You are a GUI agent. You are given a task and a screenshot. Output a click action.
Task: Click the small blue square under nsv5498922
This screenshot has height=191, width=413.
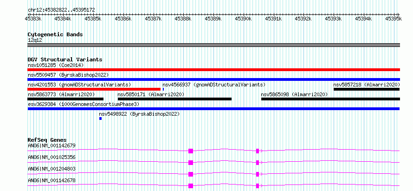tap(100, 119)
